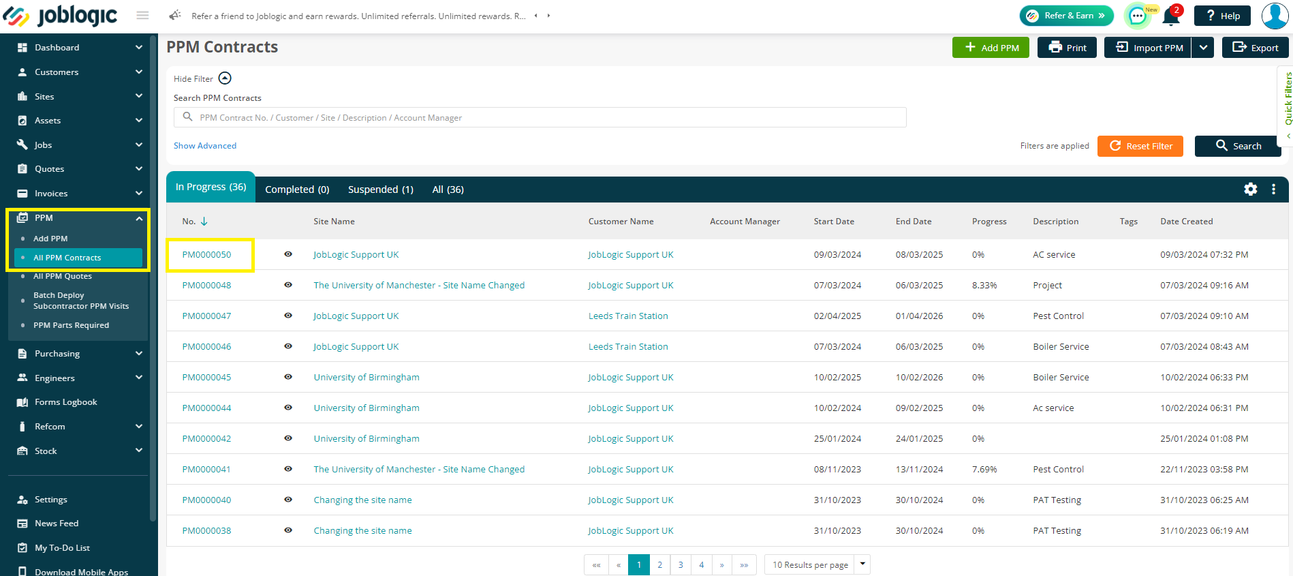Open contract PM0000050 link
Image resolution: width=1293 pixels, height=576 pixels.
pyautogui.click(x=206, y=254)
